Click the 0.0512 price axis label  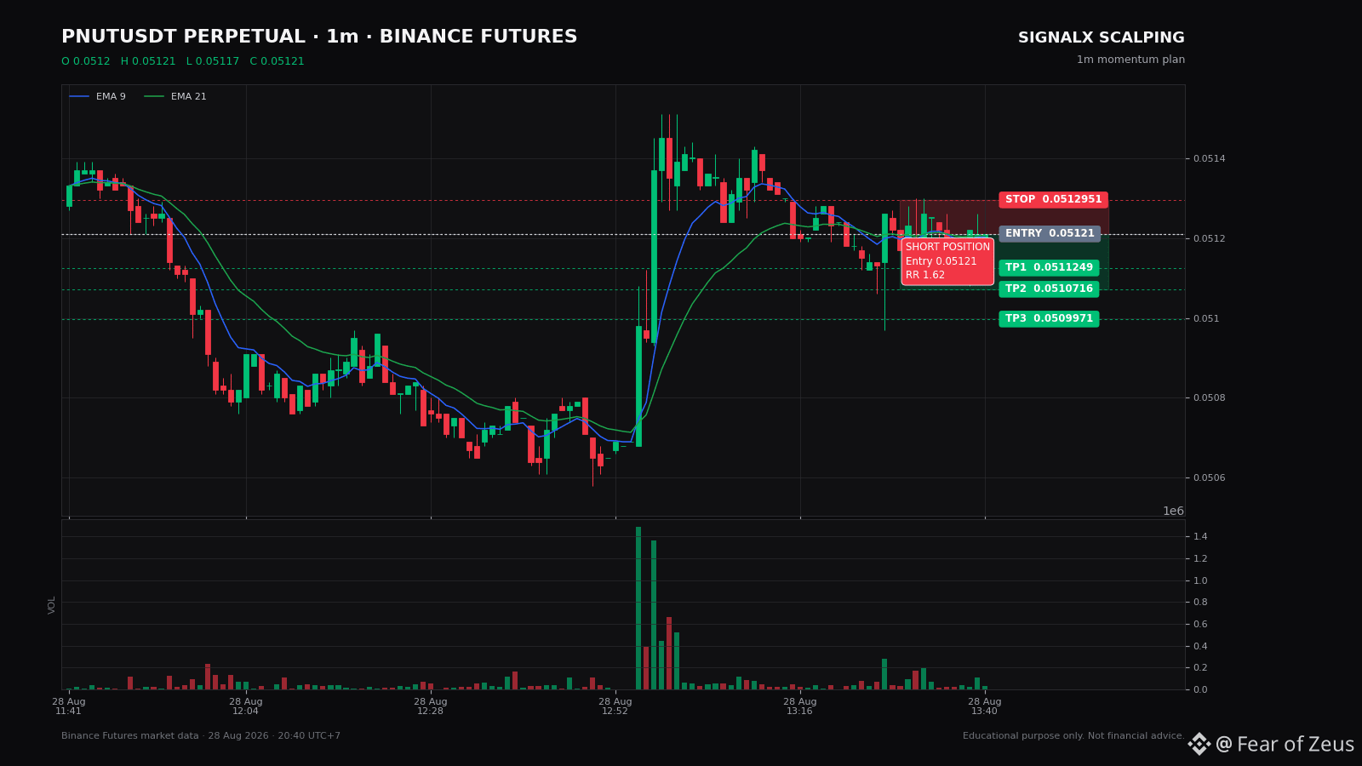coord(1209,238)
